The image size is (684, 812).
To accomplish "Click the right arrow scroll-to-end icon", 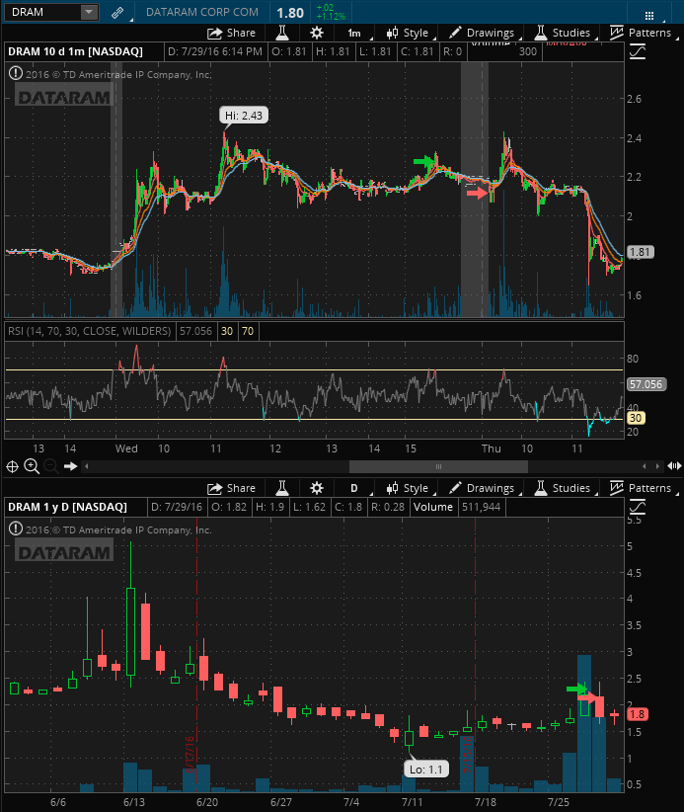I will coord(70,466).
